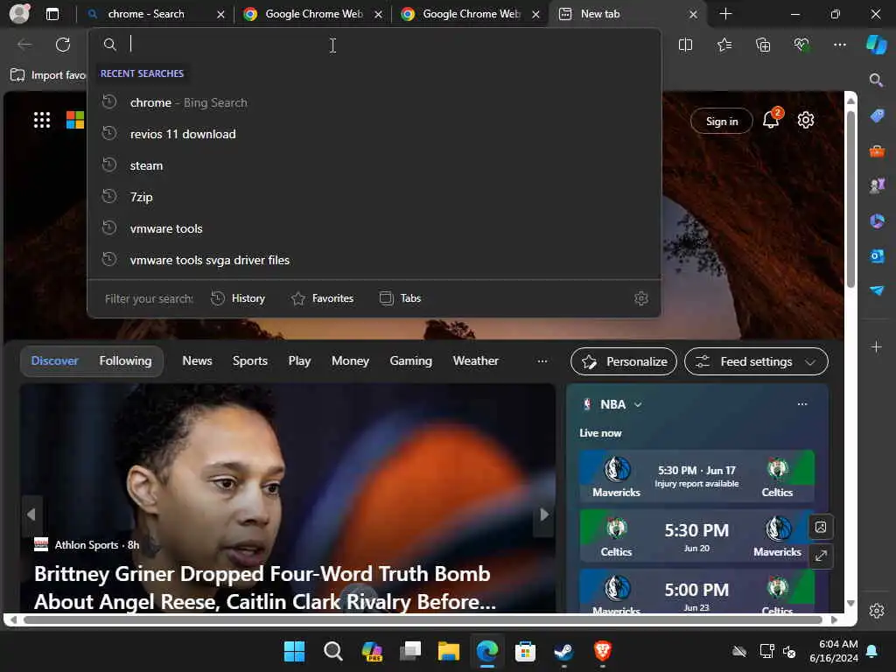896x672 pixels.
Task: Click the Sign in button
Action: pos(722,121)
